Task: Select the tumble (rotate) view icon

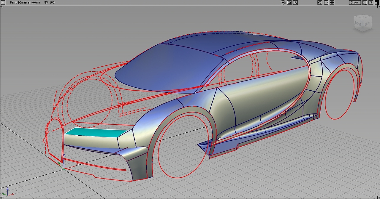Action: (320, 2)
